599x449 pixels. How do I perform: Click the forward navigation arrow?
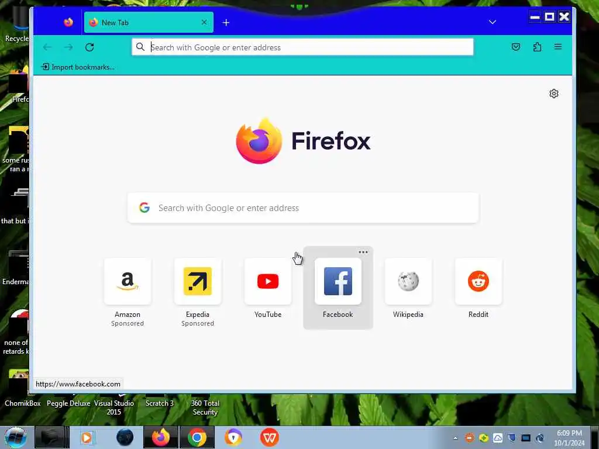click(x=69, y=47)
